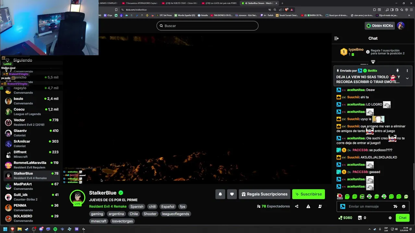Click the Buscar search field
The image size is (415, 233).
(207, 26)
